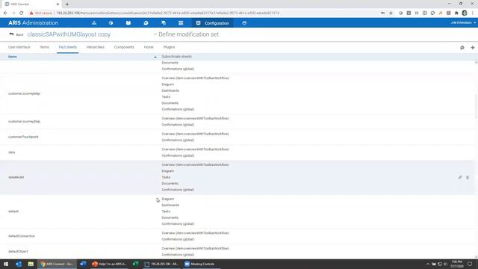Open File Explorer from the taskbar

click(31, 264)
